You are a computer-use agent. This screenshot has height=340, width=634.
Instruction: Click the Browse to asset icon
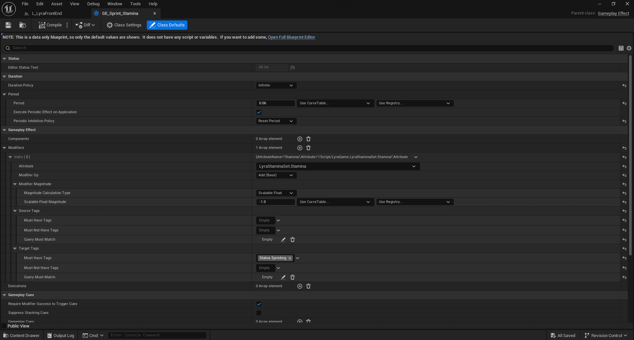point(22,25)
